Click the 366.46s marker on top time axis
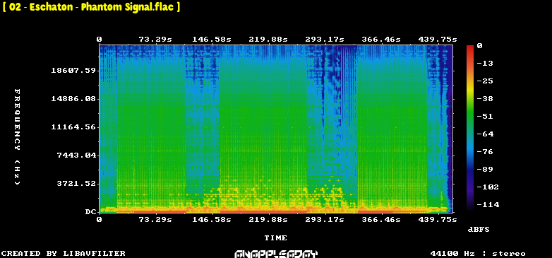This screenshot has height=258, width=552. [381, 40]
